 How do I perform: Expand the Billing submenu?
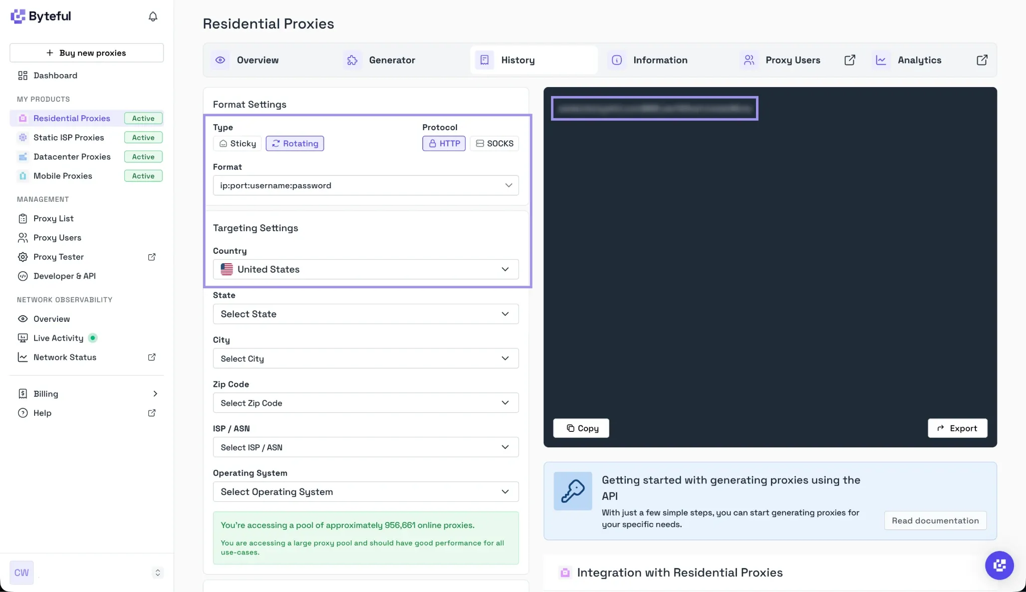[155, 394]
